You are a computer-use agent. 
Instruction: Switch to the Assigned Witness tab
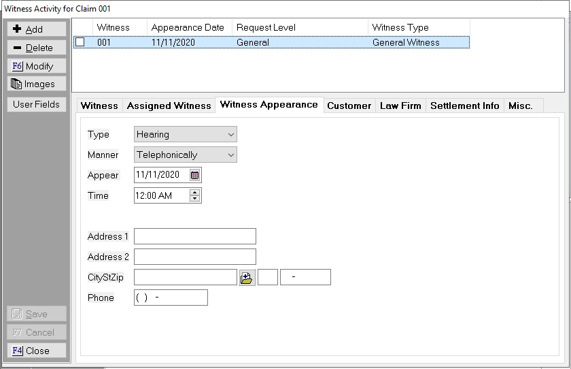(169, 106)
